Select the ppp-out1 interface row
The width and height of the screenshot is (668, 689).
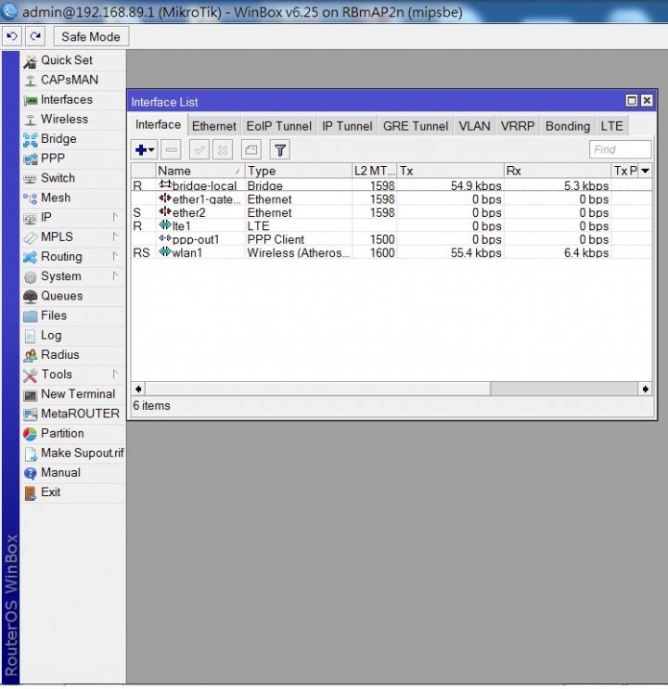point(392,239)
